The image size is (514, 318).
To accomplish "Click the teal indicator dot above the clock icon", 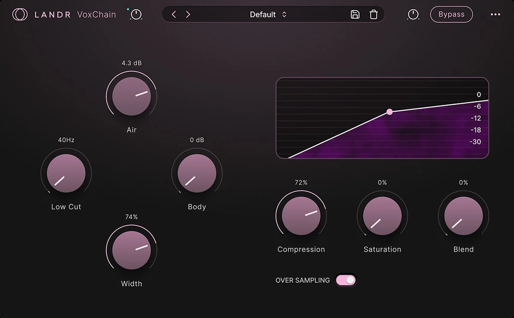I will coord(127,9).
